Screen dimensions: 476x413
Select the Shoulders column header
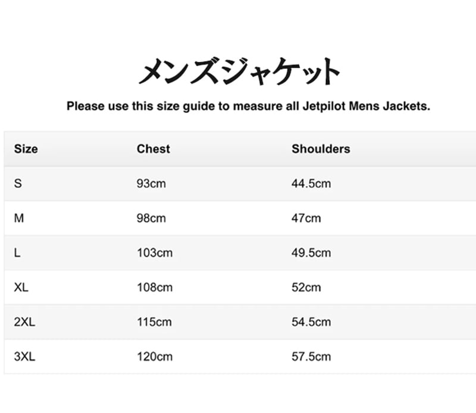321,149
